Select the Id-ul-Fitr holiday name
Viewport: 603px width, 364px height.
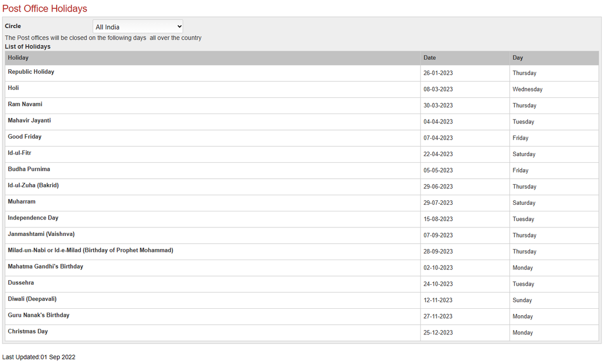(20, 153)
